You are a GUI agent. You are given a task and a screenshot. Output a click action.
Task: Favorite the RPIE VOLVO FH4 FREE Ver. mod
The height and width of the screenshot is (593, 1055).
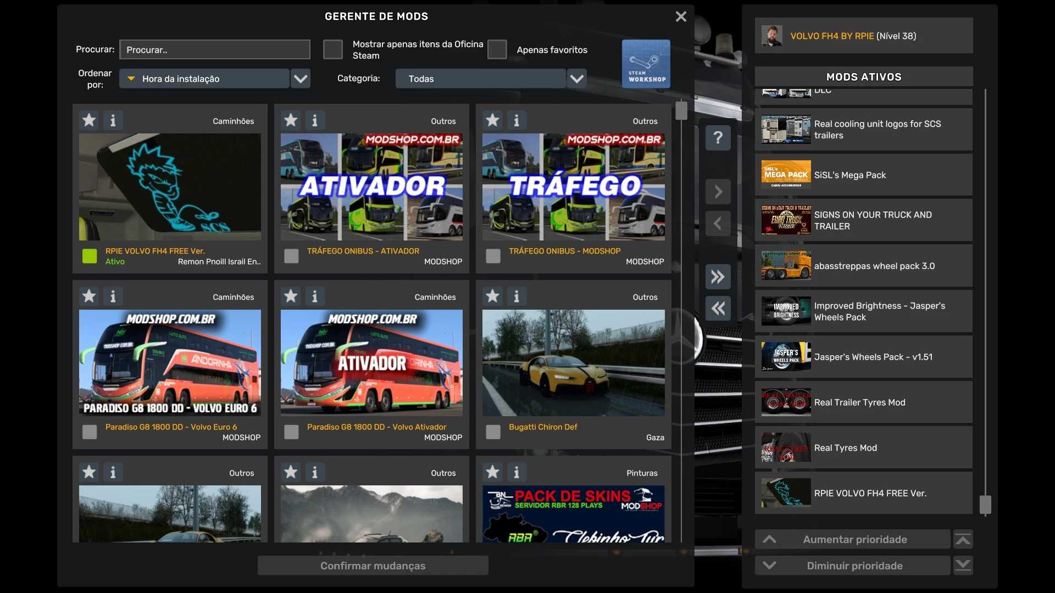(x=89, y=120)
